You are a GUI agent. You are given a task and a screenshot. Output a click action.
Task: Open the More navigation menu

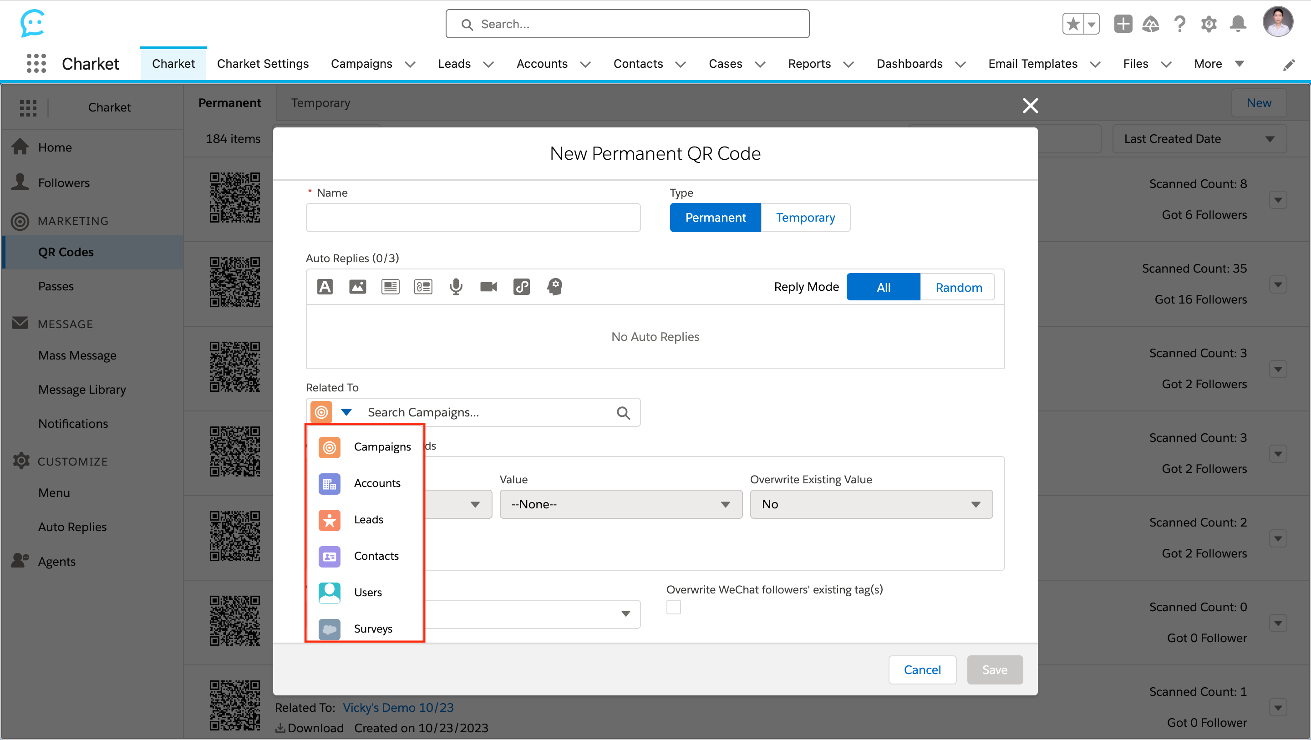[x=1219, y=64]
